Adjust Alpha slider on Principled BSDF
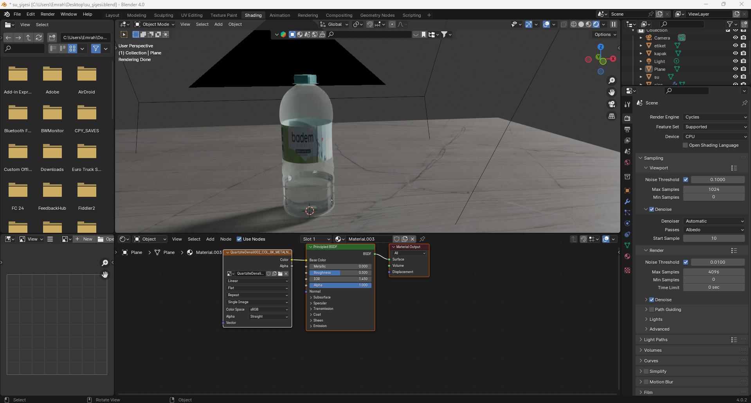The image size is (751, 403). point(340,285)
